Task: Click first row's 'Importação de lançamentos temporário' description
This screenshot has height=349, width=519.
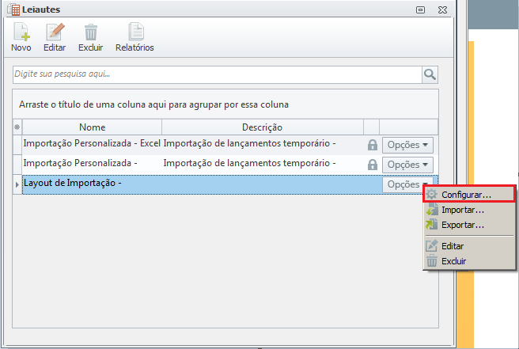Action: coord(249,143)
